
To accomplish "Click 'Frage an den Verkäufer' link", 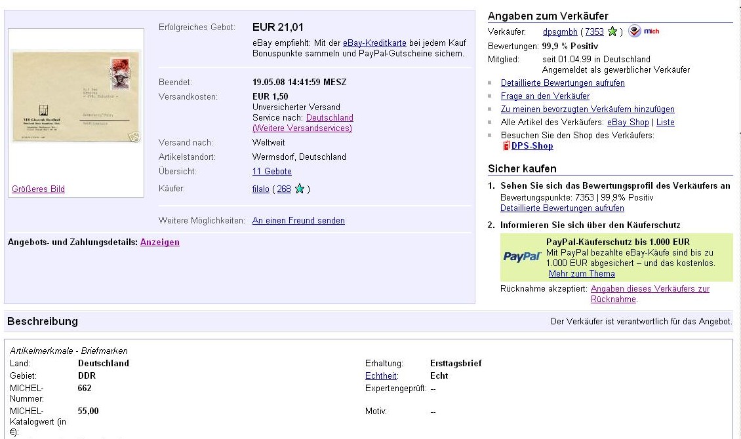I will 545,96.
